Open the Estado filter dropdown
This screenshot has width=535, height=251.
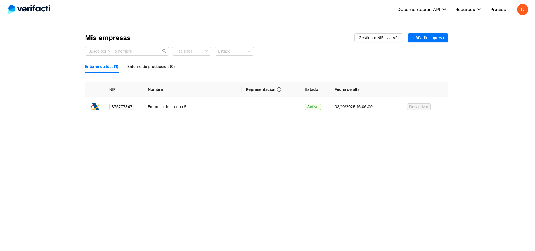point(234,51)
